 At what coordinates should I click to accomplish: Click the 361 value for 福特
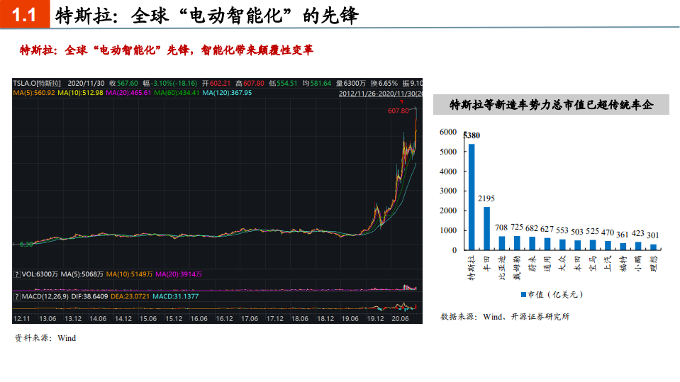point(623,235)
